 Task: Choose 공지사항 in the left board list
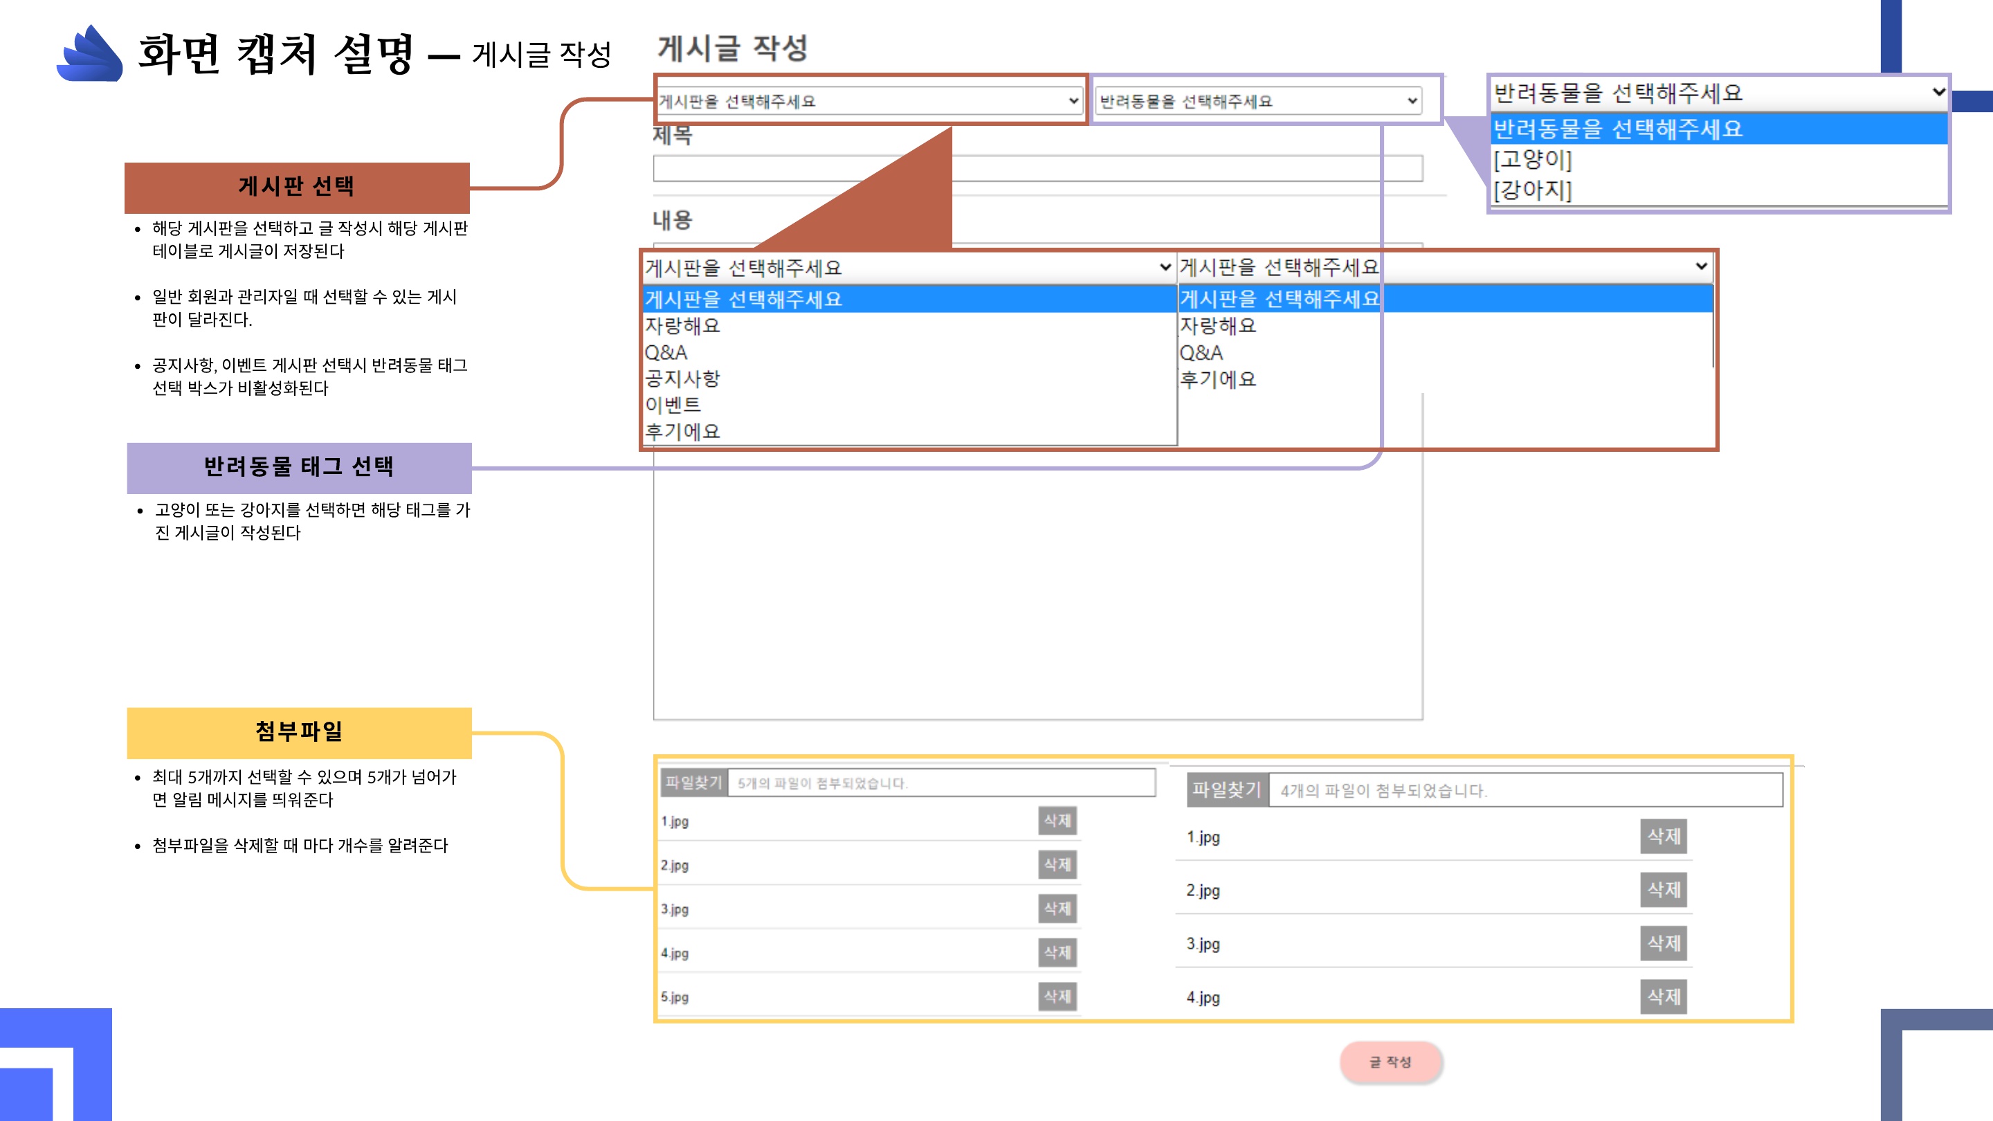coord(682,379)
